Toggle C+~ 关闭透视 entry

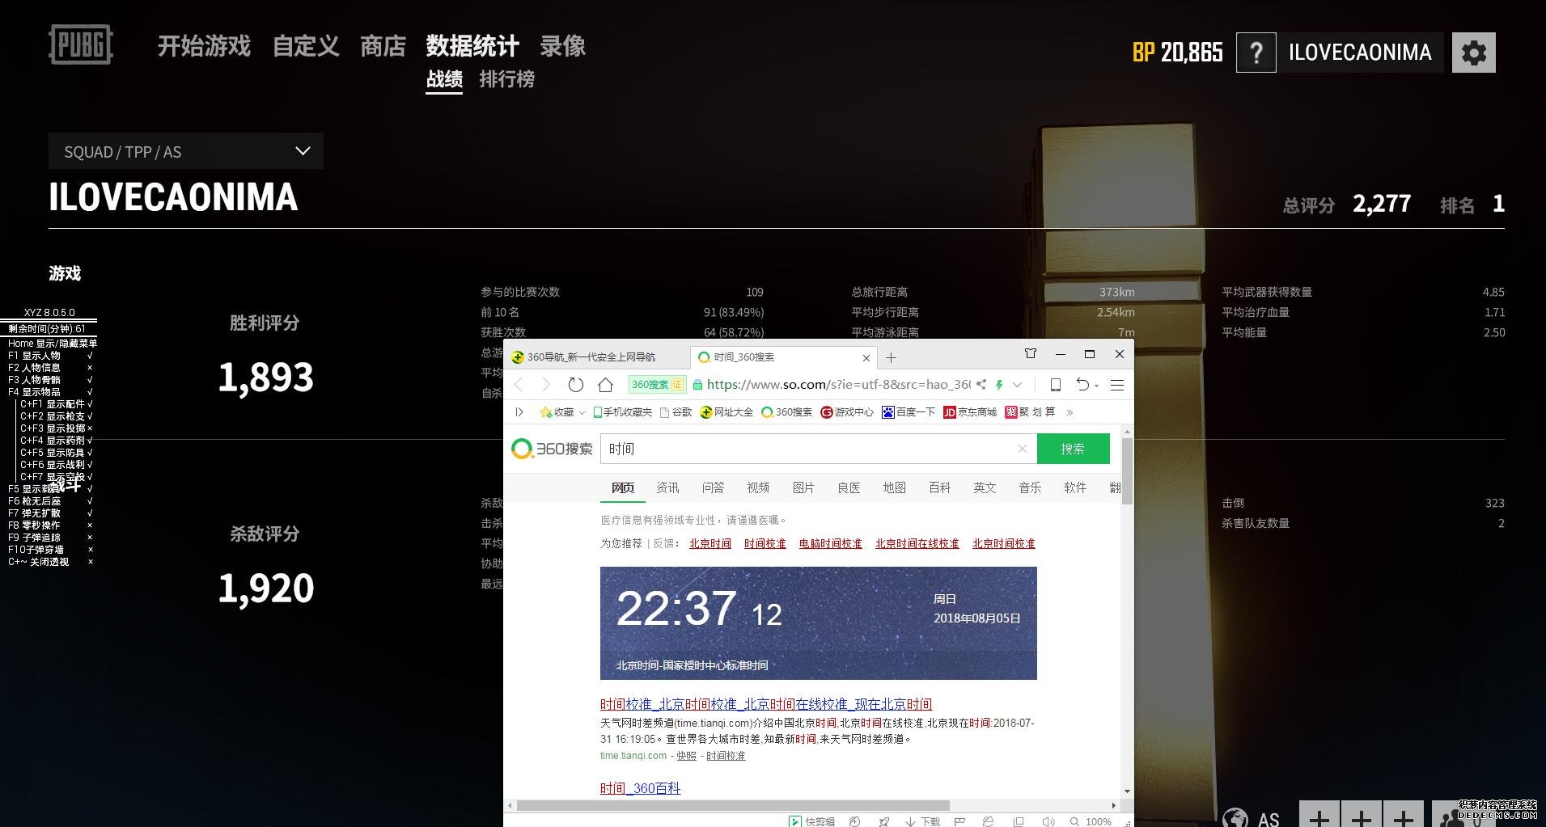tap(50, 562)
